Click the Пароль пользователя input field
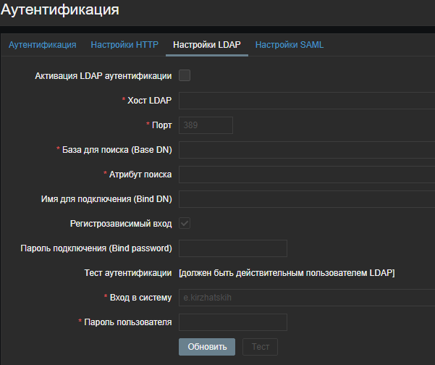This screenshot has width=435, height=365. pyautogui.click(x=233, y=322)
